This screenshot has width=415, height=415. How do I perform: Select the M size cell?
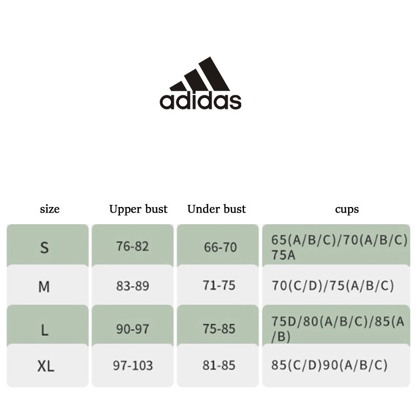point(48,286)
